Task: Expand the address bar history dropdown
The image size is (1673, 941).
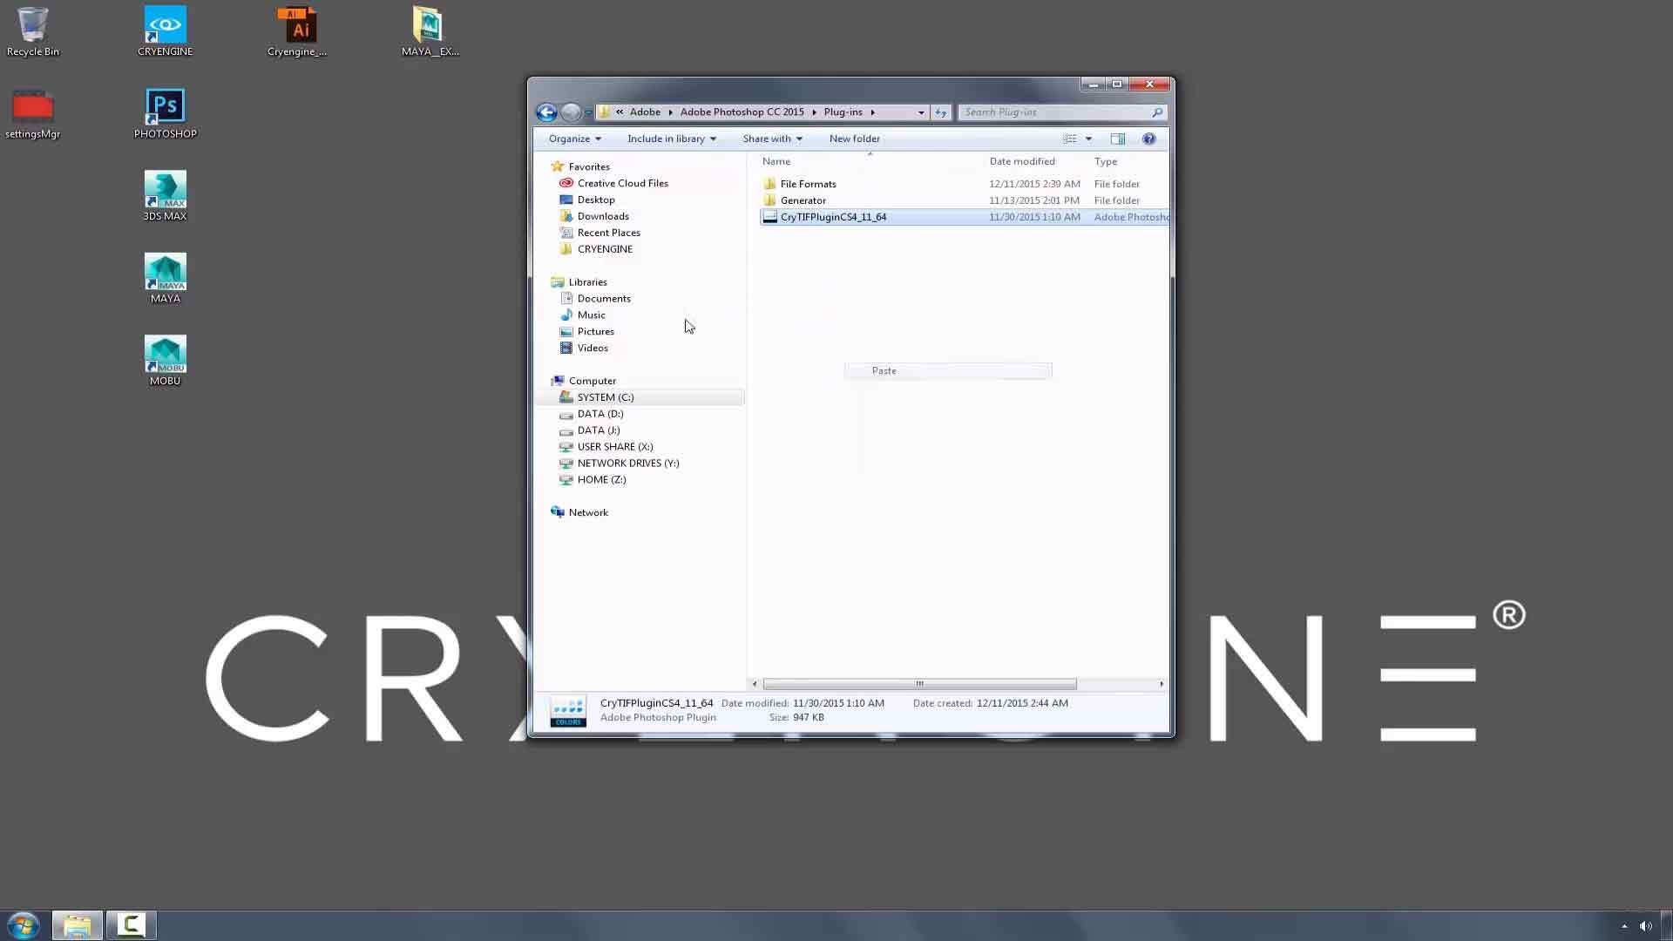Action: [x=920, y=112]
